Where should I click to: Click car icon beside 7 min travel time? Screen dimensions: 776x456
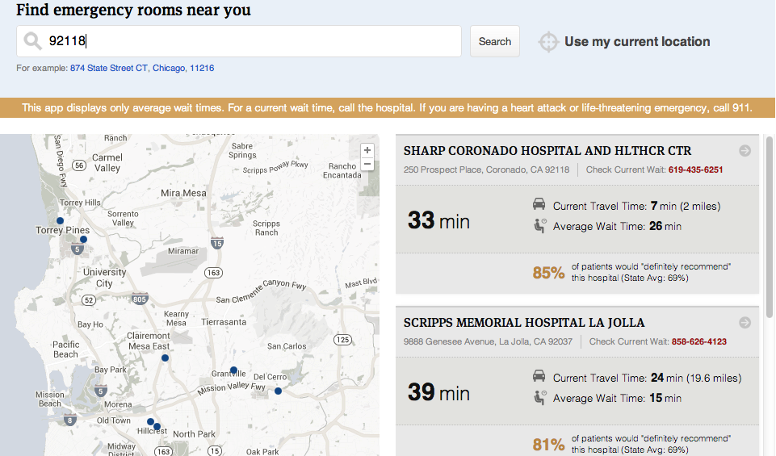click(539, 203)
